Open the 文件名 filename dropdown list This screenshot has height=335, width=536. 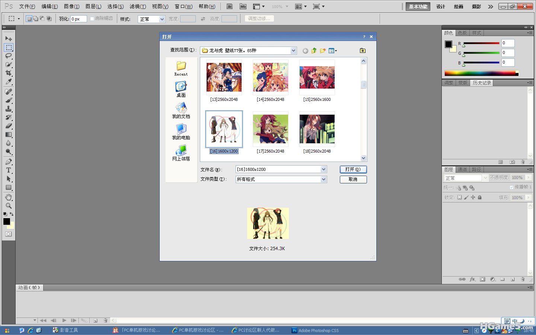tap(323, 169)
